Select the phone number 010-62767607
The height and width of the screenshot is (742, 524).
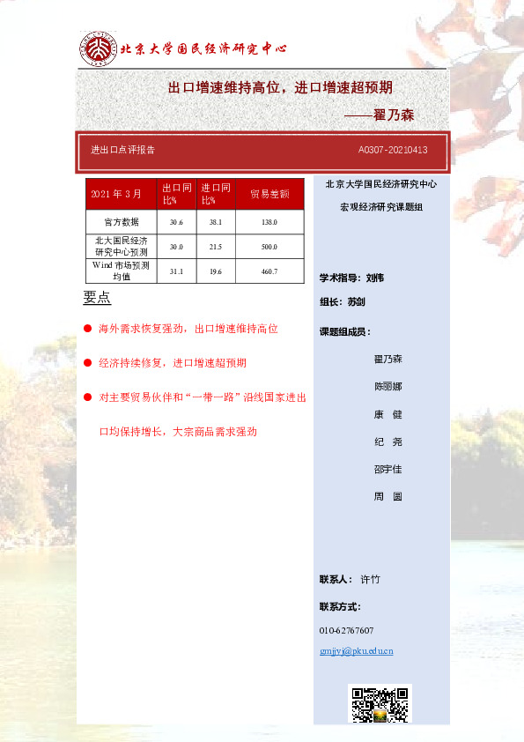click(x=347, y=631)
